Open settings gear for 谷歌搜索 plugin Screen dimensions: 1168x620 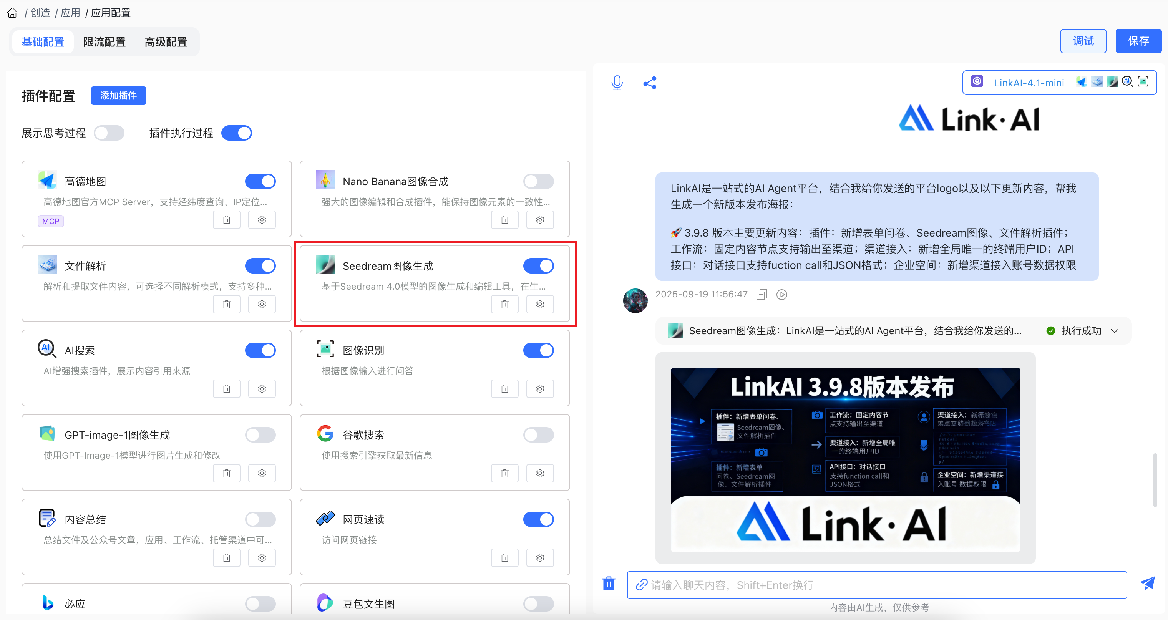point(540,473)
